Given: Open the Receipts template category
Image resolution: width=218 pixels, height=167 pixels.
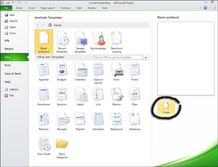Looking at the screenshot, I should [62, 121].
